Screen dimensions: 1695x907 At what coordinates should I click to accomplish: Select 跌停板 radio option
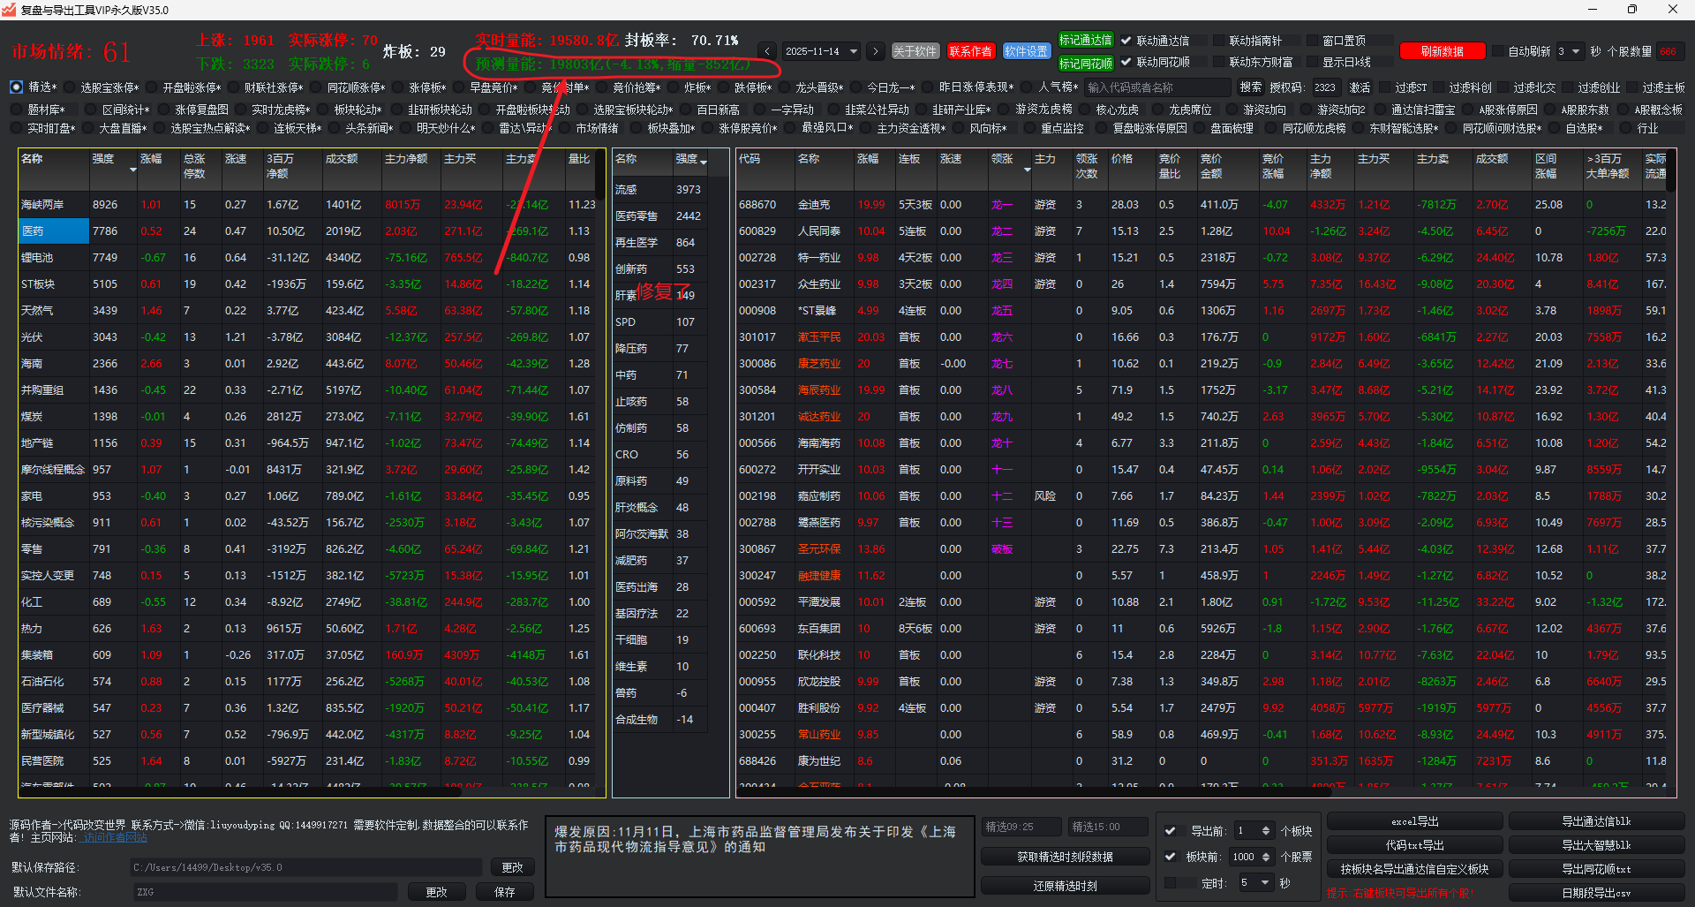coord(723,87)
